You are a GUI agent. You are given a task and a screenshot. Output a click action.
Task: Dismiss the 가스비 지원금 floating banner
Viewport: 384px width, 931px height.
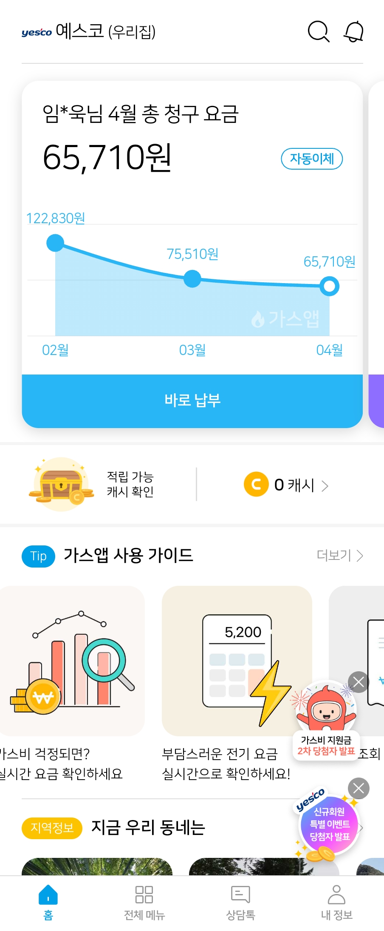pyautogui.click(x=359, y=682)
